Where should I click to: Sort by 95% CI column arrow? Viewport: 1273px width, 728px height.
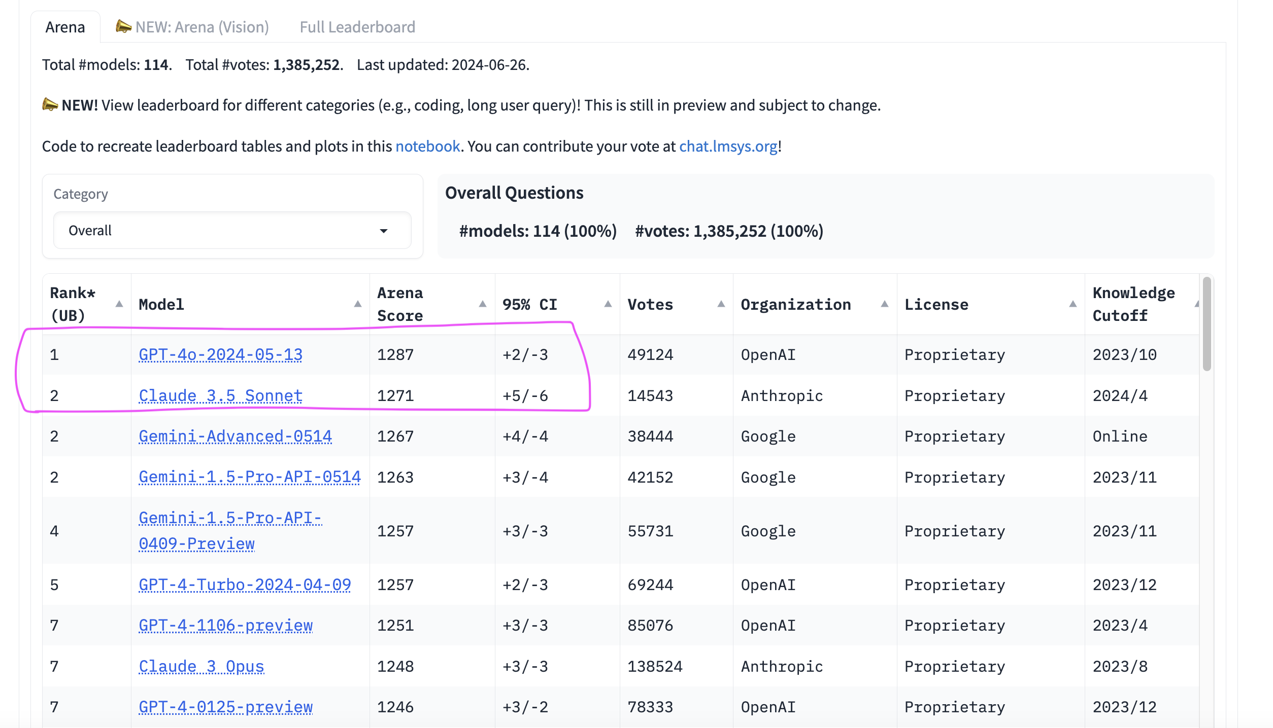pos(608,304)
